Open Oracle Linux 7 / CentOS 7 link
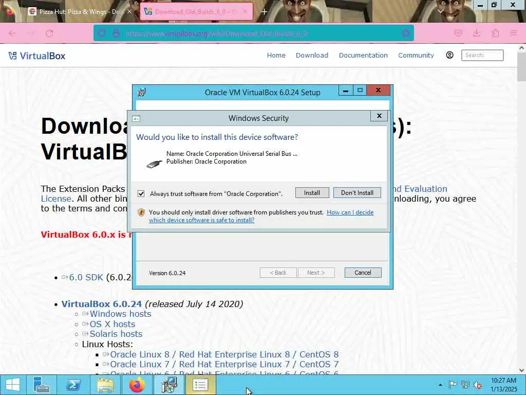 pos(224,364)
